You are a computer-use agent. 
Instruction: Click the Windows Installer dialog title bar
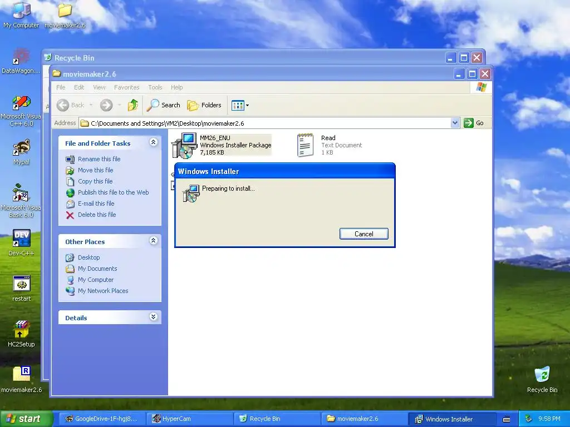click(284, 171)
